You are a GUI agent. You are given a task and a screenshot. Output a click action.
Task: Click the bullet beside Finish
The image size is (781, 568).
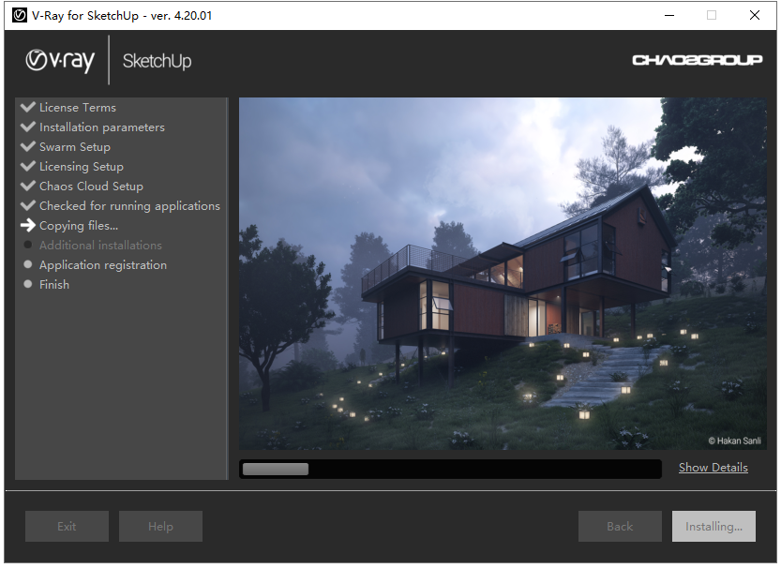tap(28, 284)
